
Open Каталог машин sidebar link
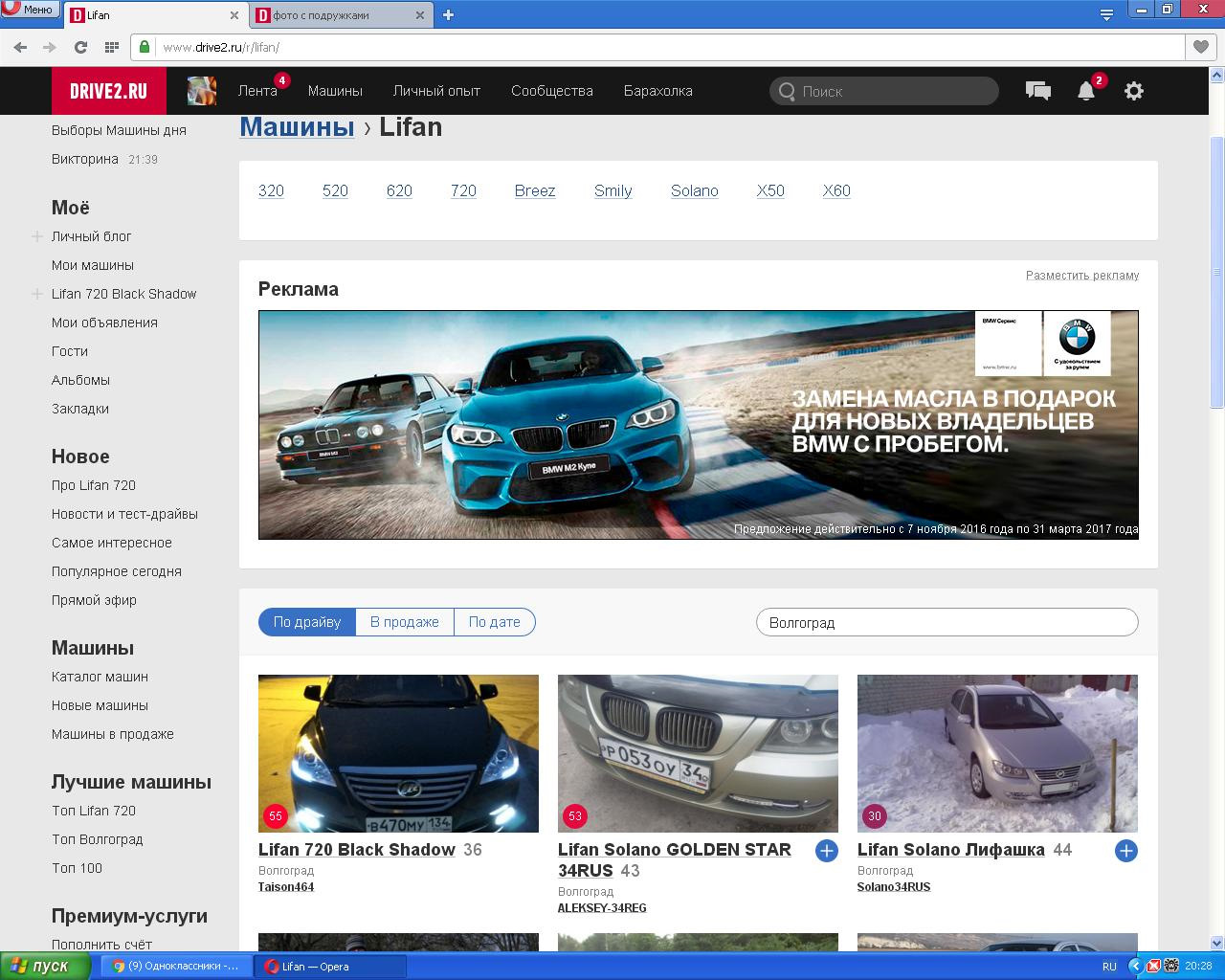[100, 677]
